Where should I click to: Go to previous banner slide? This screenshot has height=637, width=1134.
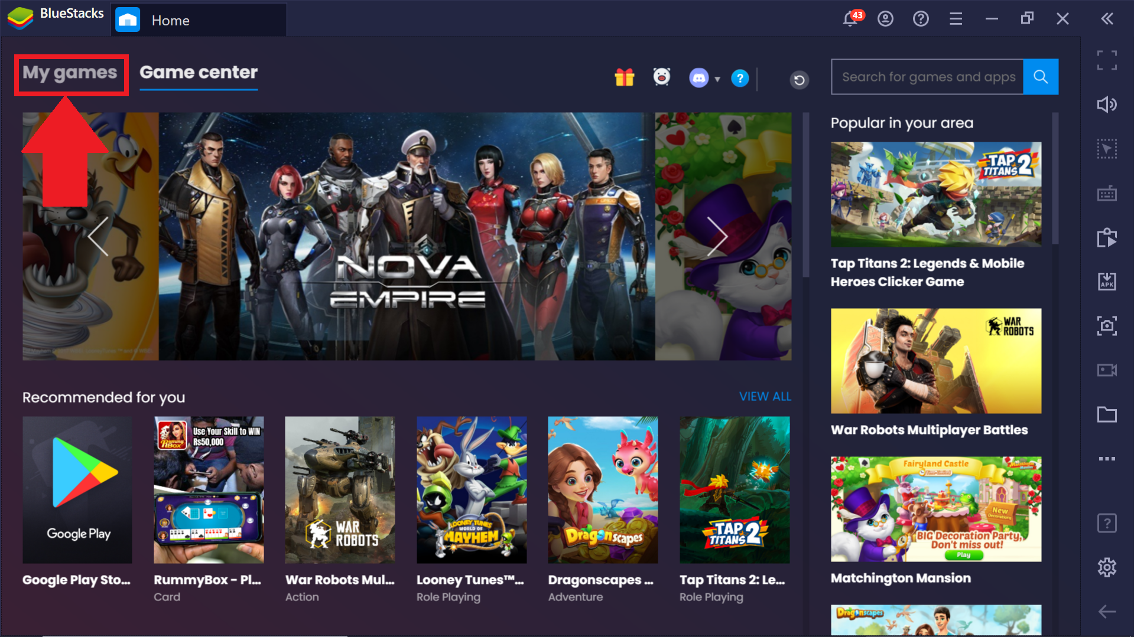pyautogui.click(x=98, y=236)
